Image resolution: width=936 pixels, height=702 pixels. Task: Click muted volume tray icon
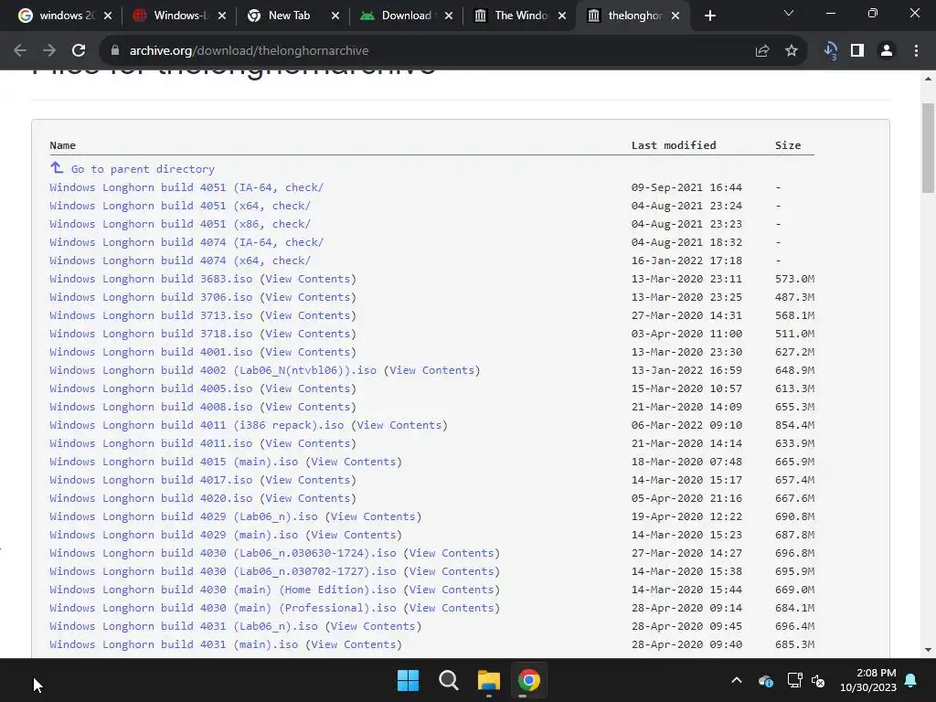point(818,680)
